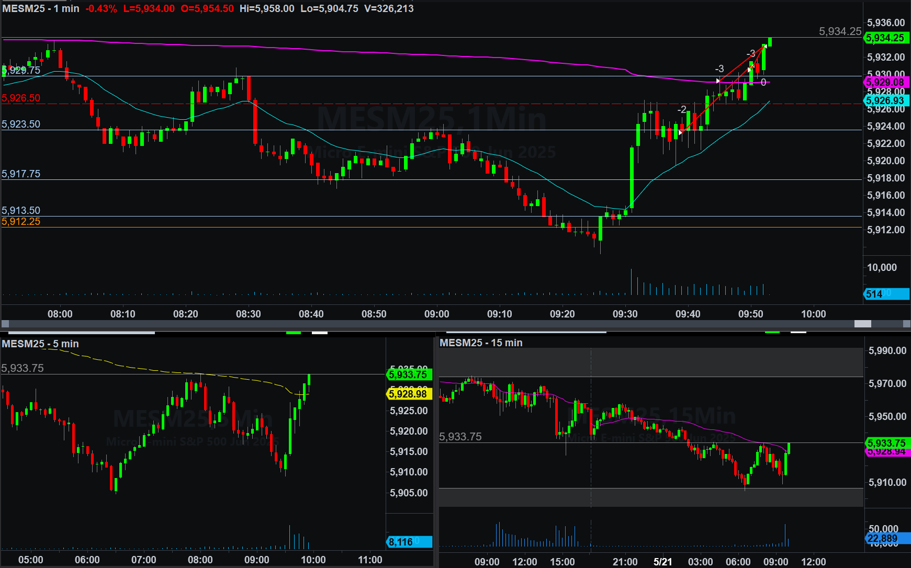Select the MESM25 - 15 min chart title
Screen dimensions: 911x568
point(481,343)
